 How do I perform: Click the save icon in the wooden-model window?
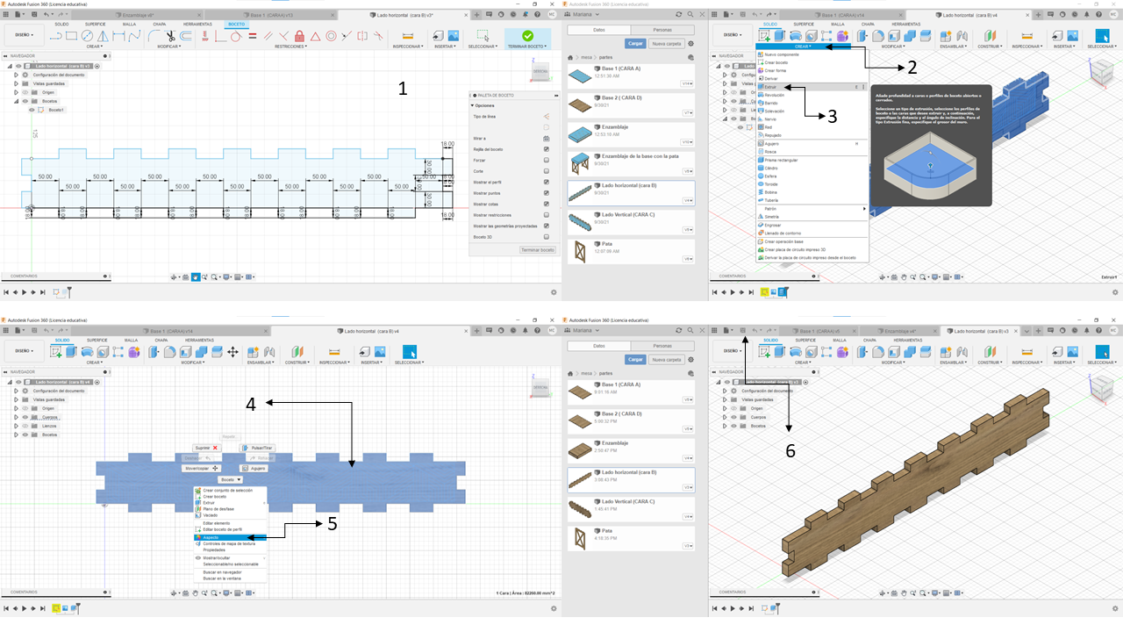pos(743,330)
